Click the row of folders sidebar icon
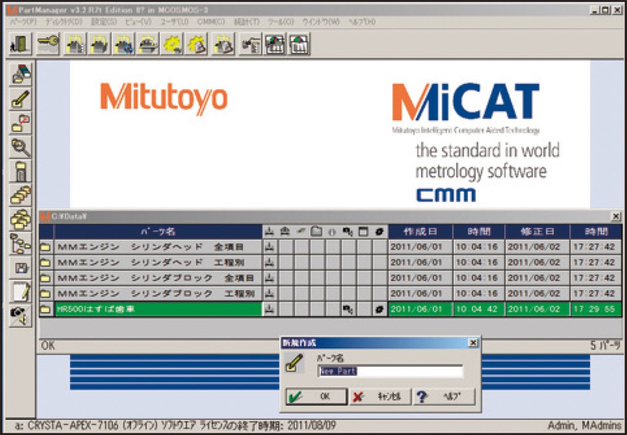This screenshot has width=627, height=435. [21, 195]
